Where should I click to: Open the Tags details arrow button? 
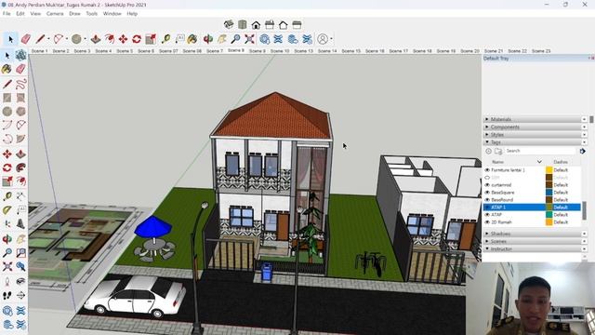583,151
